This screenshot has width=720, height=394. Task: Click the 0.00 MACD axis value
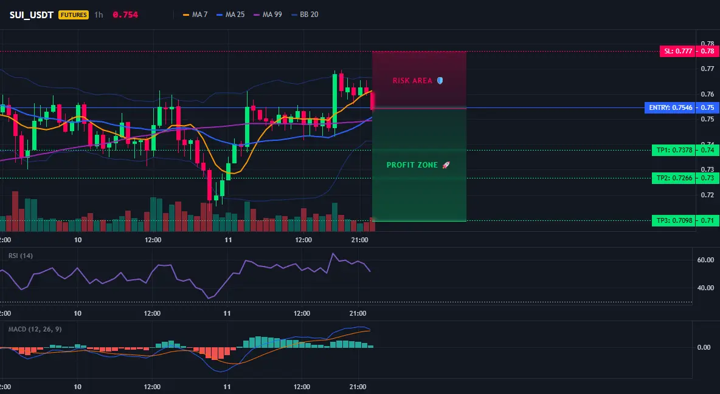(x=704, y=347)
